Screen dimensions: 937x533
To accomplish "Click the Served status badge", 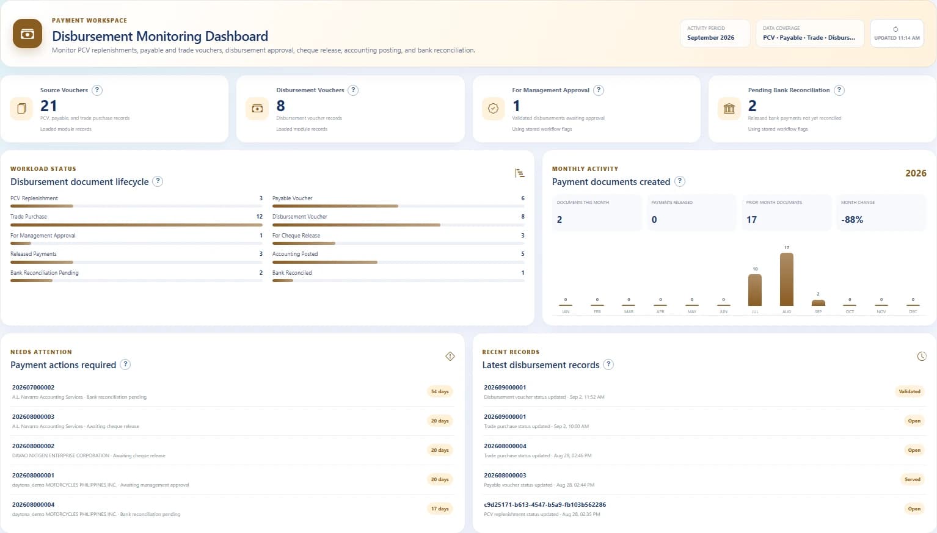I will (x=913, y=480).
